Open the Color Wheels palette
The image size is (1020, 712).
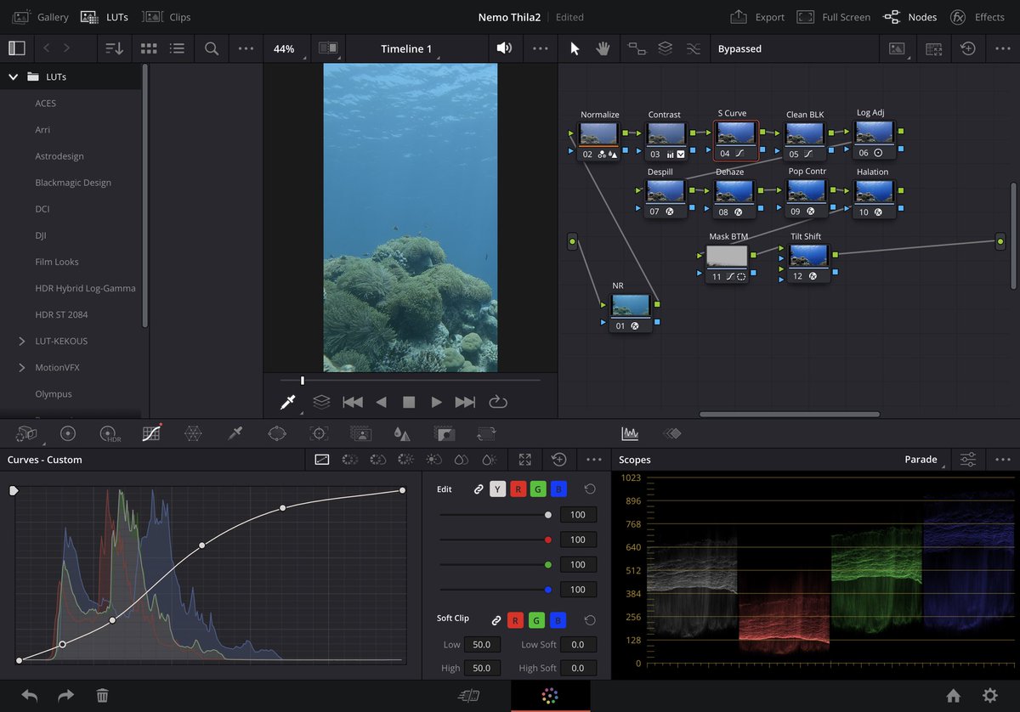point(68,433)
